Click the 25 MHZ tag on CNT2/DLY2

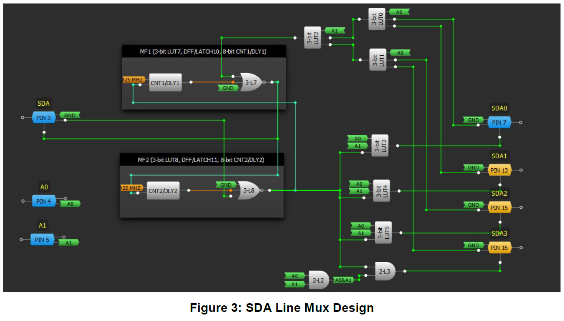[x=132, y=188]
